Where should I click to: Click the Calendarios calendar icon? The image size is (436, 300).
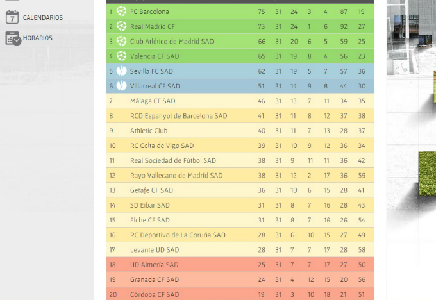click(12, 17)
